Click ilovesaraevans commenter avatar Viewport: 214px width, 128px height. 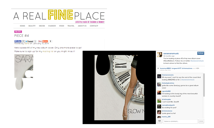tap(159, 76)
